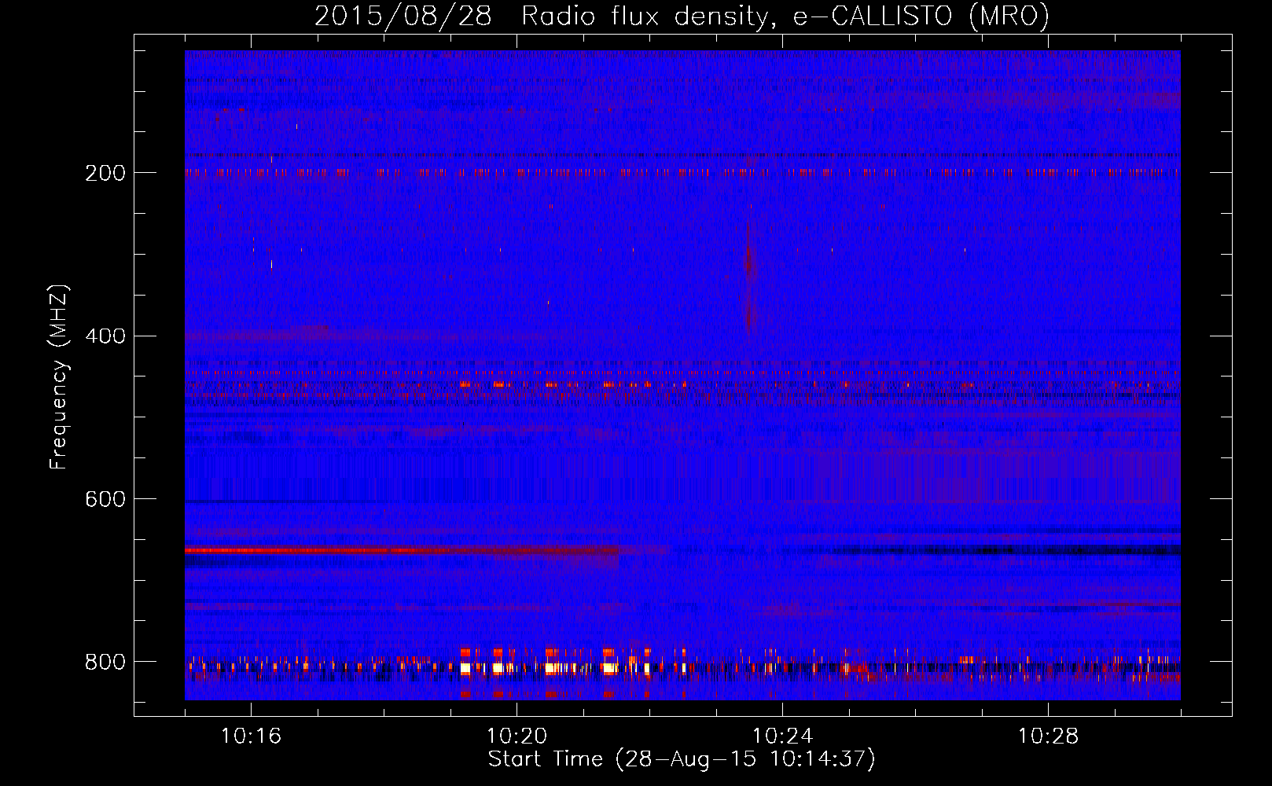Click the plot title "Radio flux density, e-CALLISTO (MRO)"
1272x786 pixels.
click(x=785, y=17)
